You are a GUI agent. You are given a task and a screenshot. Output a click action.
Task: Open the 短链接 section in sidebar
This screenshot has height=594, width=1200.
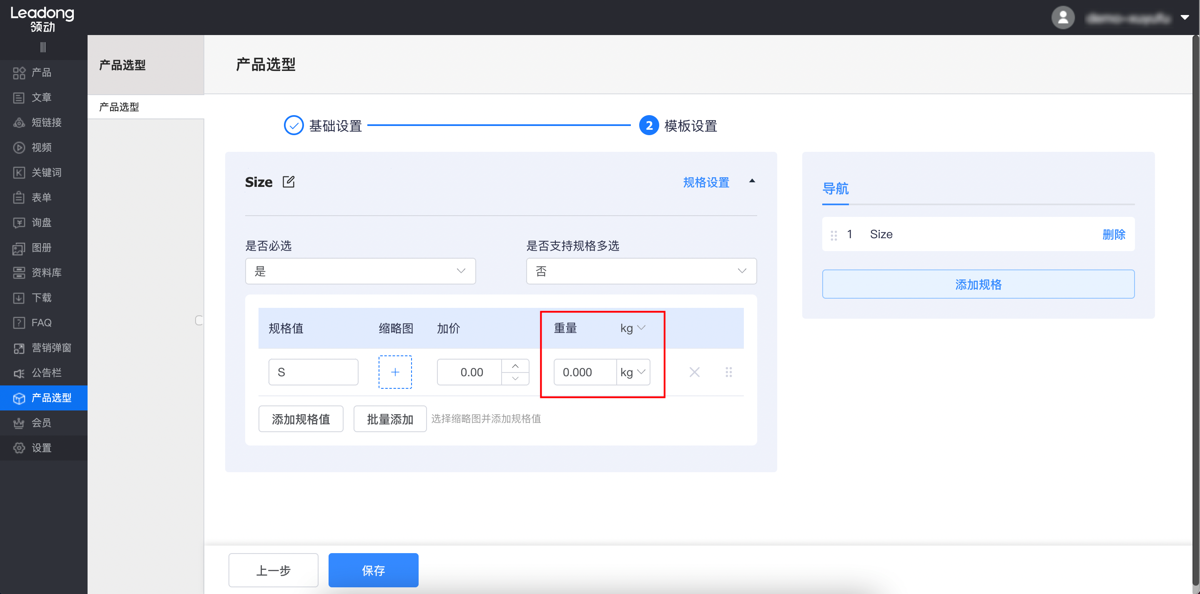(x=47, y=122)
